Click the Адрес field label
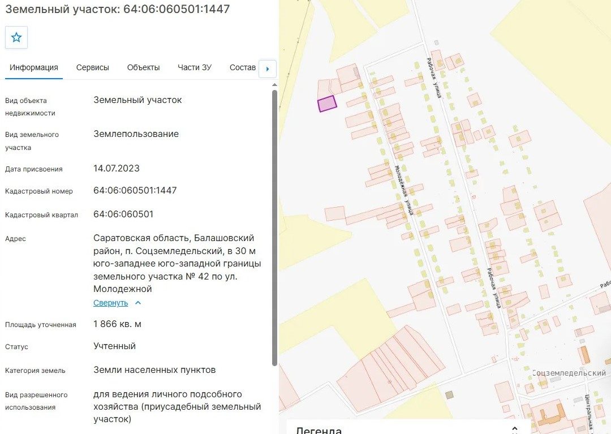This screenshot has width=611, height=434. tap(16, 239)
